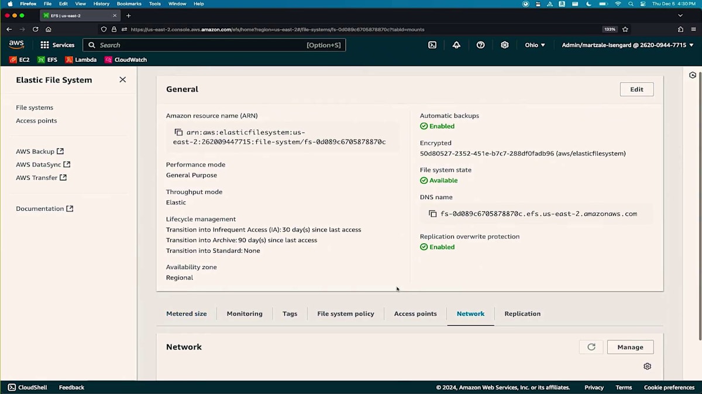The width and height of the screenshot is (702, 394).
Task: Open the help question mark icon
Action: tap(480, 45)
